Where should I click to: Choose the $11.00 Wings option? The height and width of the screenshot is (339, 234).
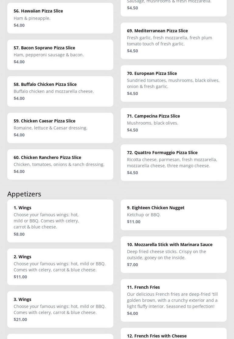[60, 267]
